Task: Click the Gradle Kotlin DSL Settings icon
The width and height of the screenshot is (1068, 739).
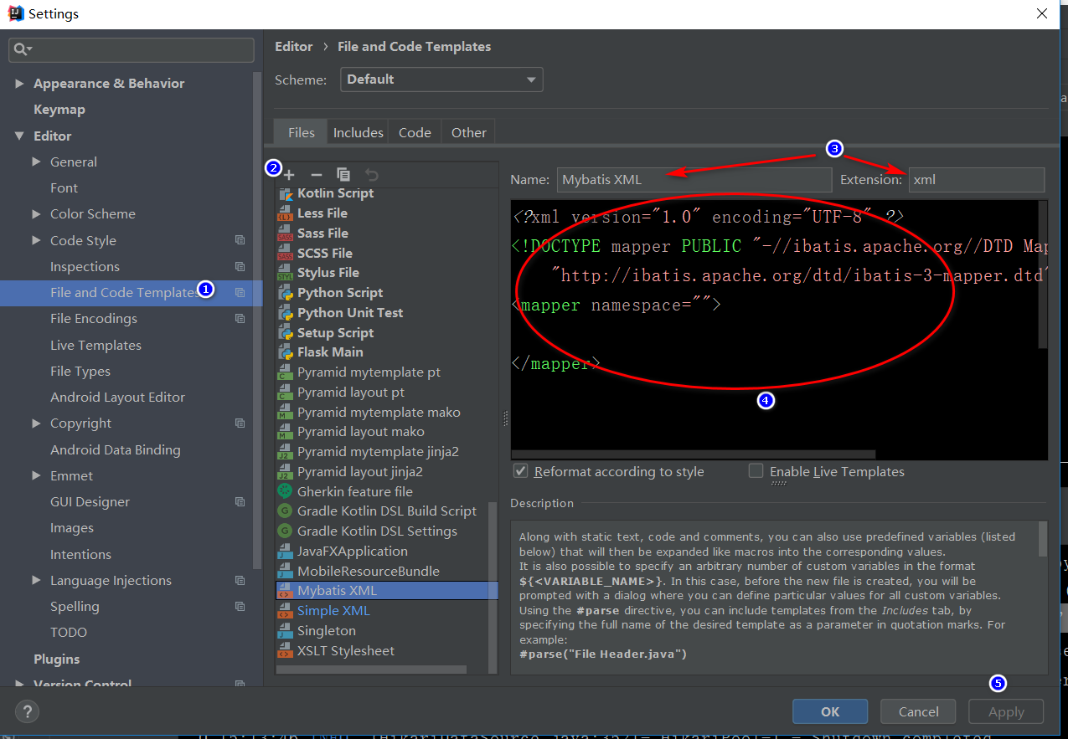Action: click(x=285, y=531)
